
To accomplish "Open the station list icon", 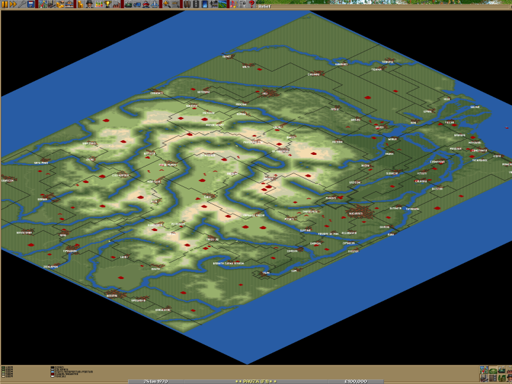I will [x=69, y=4].
